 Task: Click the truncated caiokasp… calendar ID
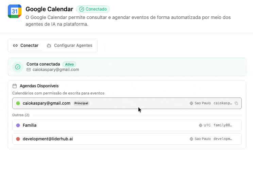point(223,103)
